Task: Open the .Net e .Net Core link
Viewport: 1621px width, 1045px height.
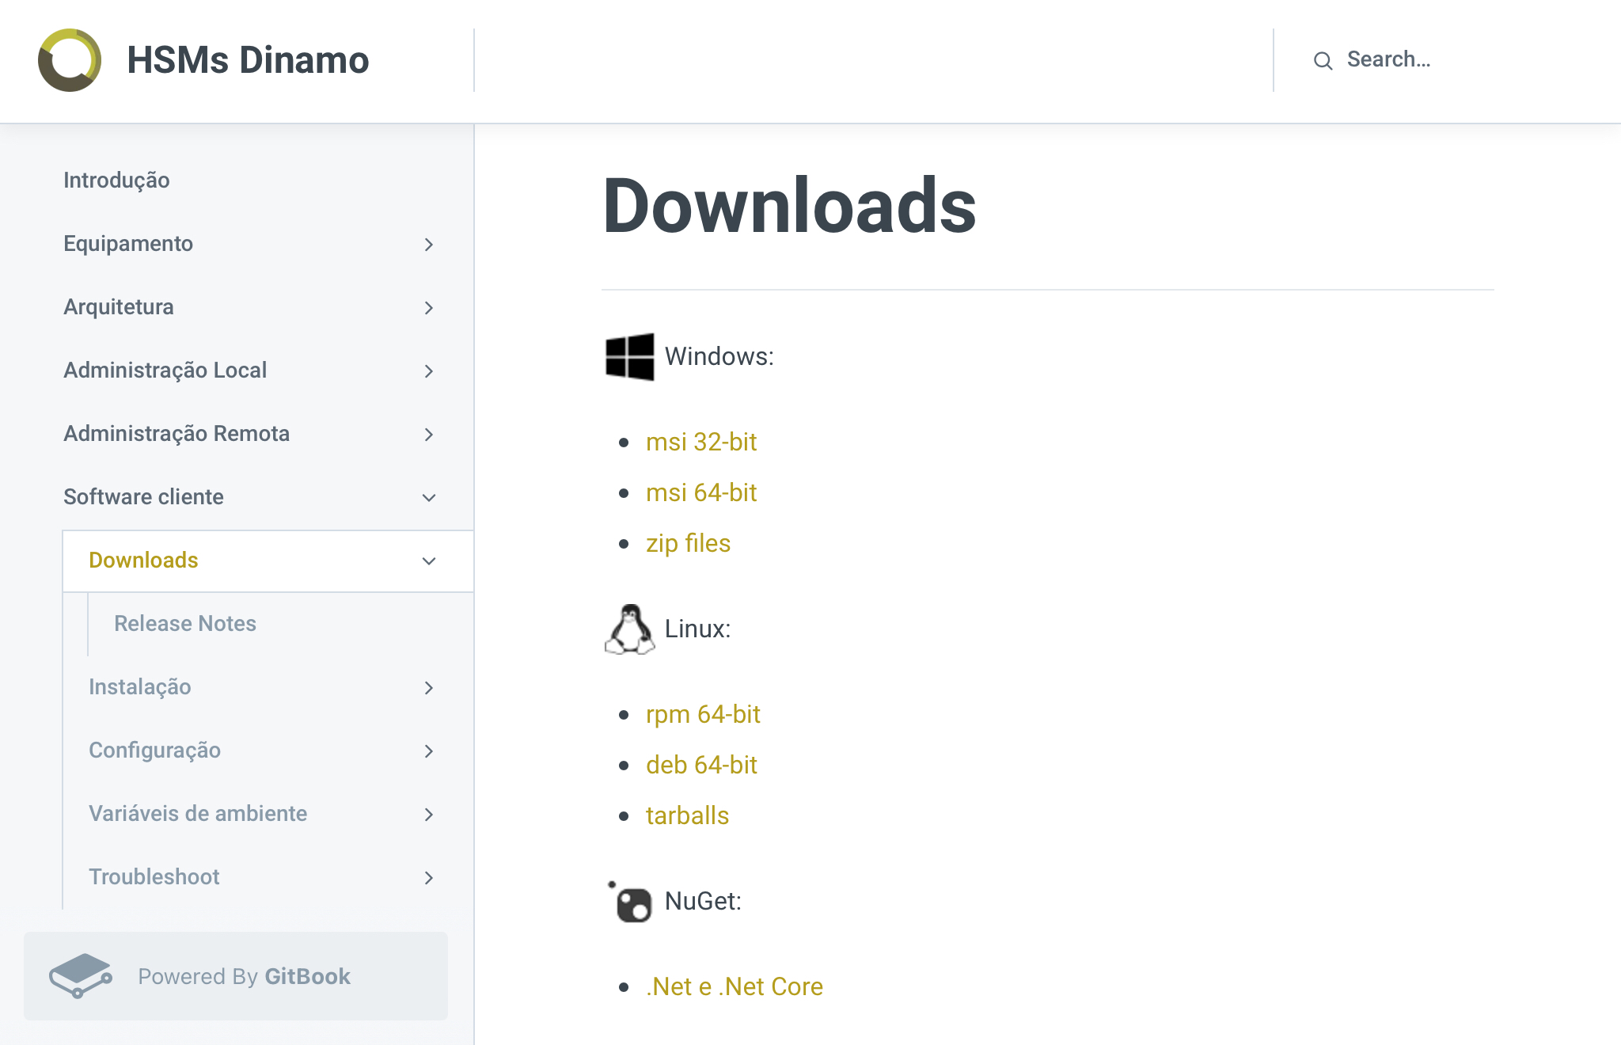Action: tap(735, 986)
